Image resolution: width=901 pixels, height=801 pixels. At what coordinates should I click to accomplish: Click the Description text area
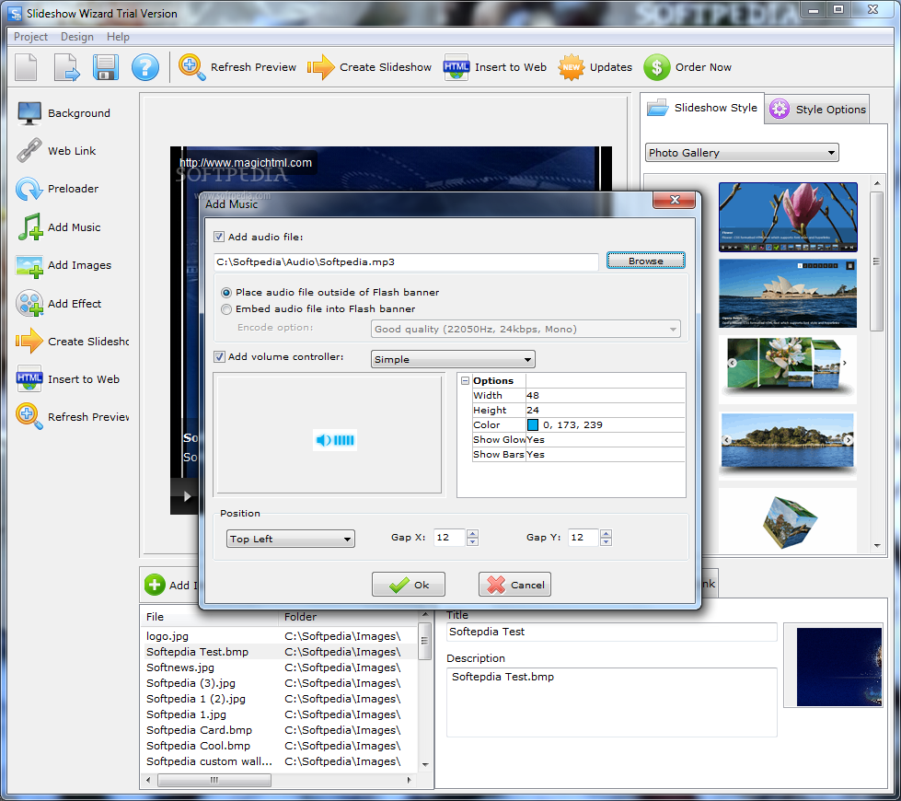coord(612,702)
